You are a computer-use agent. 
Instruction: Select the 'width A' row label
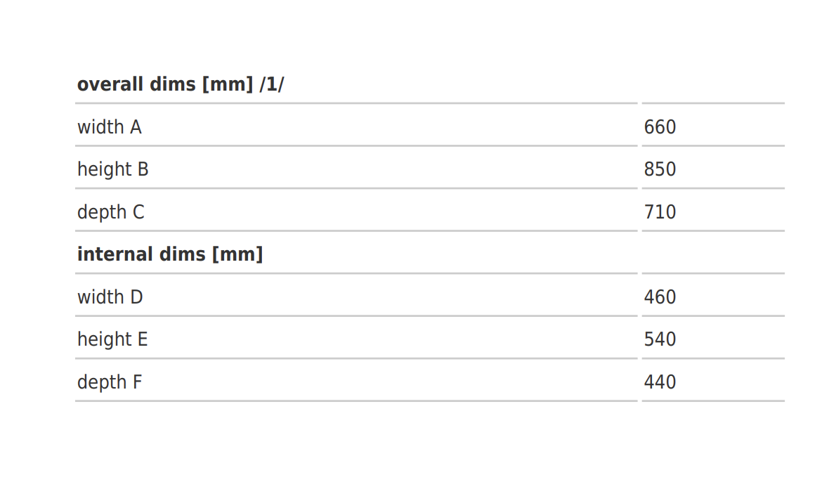point(110,127)
